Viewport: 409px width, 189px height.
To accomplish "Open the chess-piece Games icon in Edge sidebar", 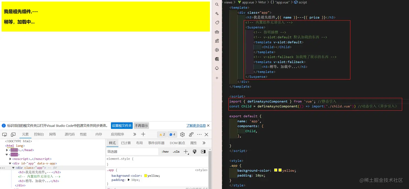I will [217, 41].
